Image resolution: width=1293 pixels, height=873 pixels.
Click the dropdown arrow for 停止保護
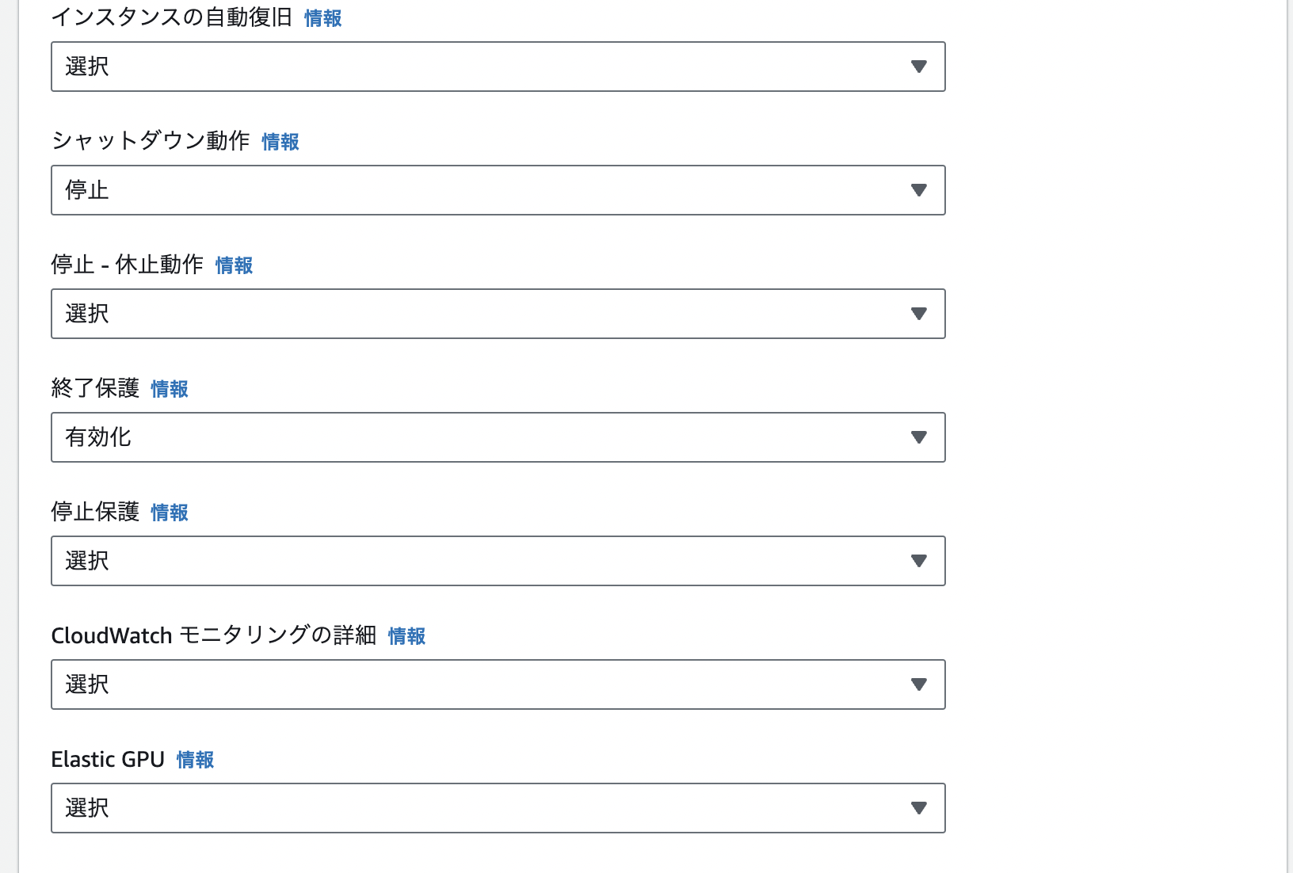click(919, 561)
